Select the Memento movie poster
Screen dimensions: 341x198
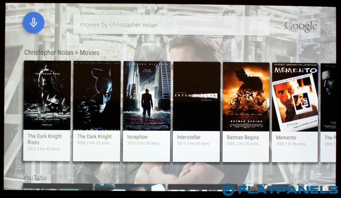(x=295, y=97)
